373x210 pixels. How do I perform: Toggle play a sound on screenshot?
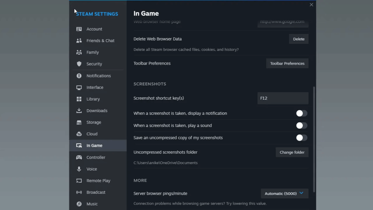[x=302, y=125]
